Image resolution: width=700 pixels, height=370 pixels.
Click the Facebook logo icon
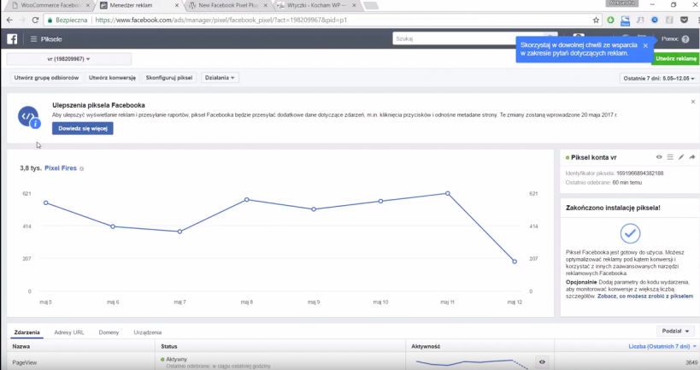[12, 38]
